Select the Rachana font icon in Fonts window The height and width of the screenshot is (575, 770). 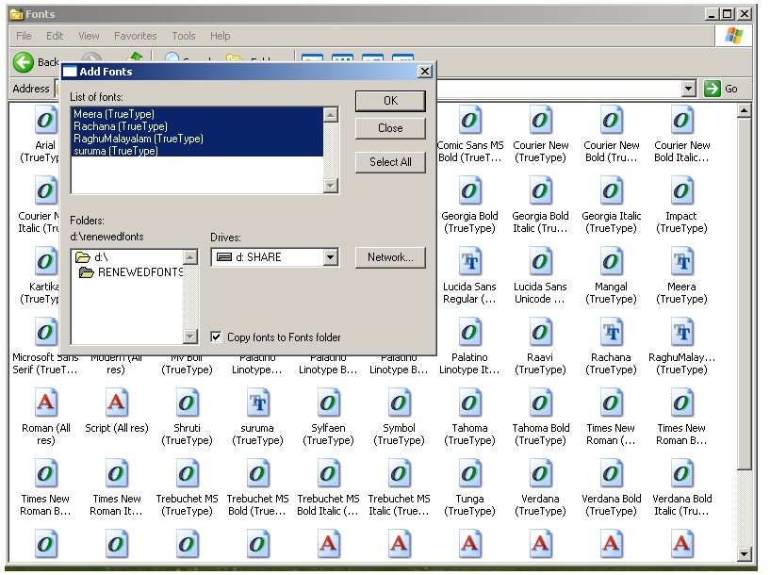pos(611,333)
